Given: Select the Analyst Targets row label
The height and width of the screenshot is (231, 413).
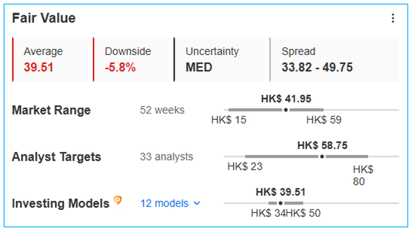Looking at the screenshot, I should click(x=56, y=157).
